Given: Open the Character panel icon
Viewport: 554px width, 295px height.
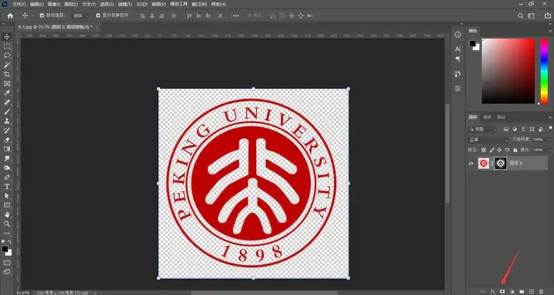Looking at the screenshot, I should (x=458, y=48).
